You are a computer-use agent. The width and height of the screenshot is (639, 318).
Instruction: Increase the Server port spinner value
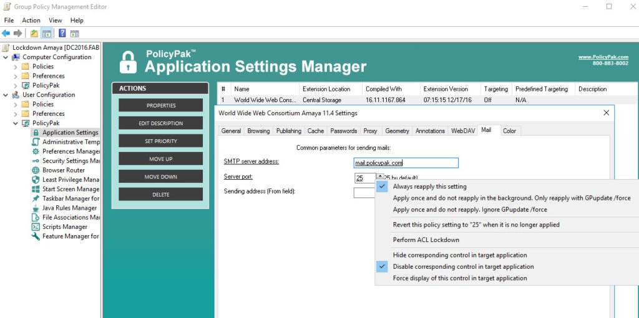point(380,176)
